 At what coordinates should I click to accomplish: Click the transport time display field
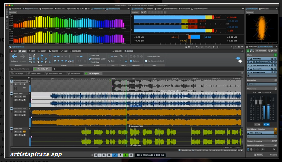tap(150, 155)
